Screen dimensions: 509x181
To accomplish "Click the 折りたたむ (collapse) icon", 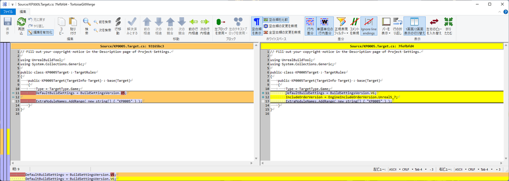I will pyautogui.click(x=448, y=25).
